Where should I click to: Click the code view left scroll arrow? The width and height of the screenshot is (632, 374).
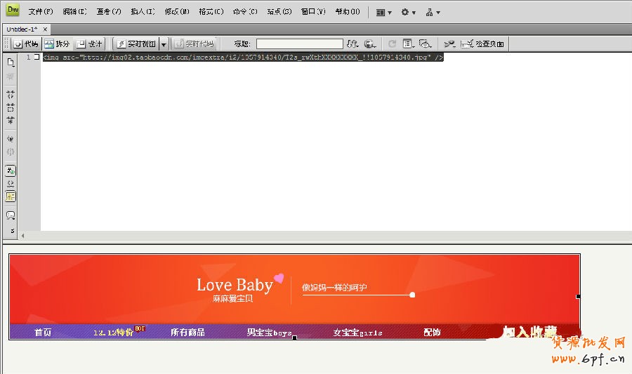tap(22, 236)
